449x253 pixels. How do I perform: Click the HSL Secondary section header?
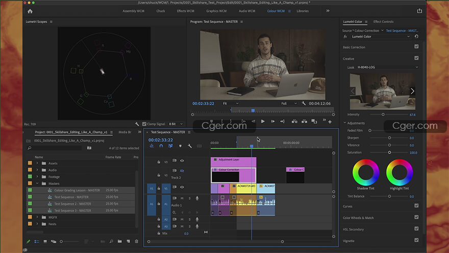pos(353,229)
